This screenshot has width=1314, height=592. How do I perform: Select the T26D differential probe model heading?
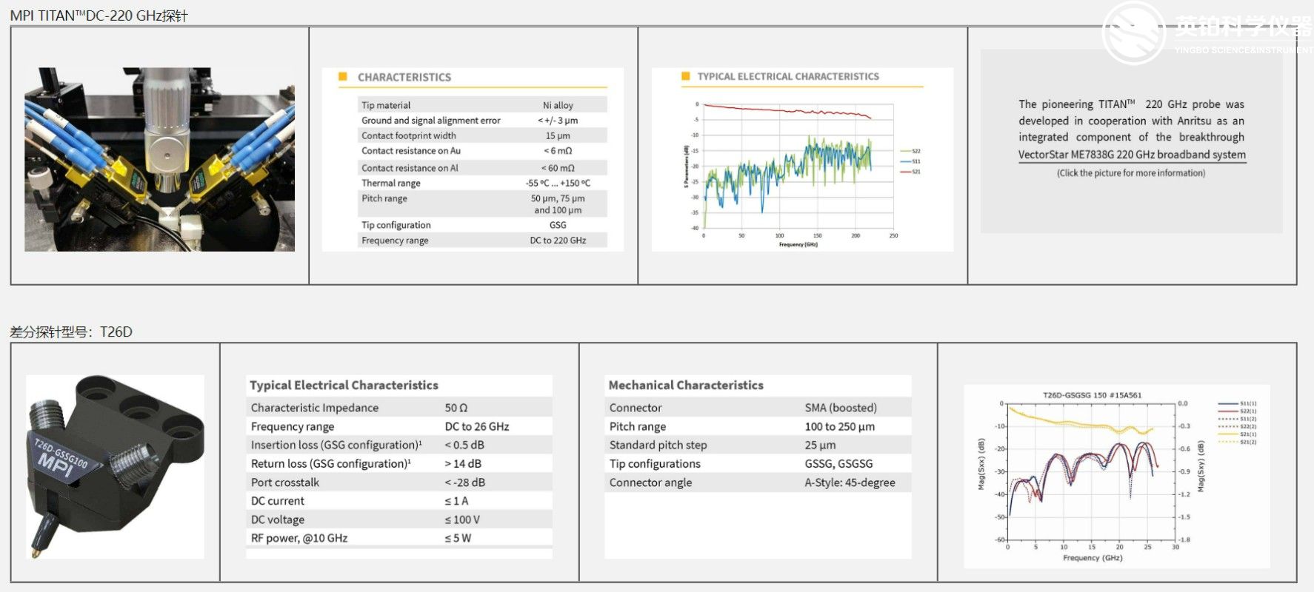point(71,332)
